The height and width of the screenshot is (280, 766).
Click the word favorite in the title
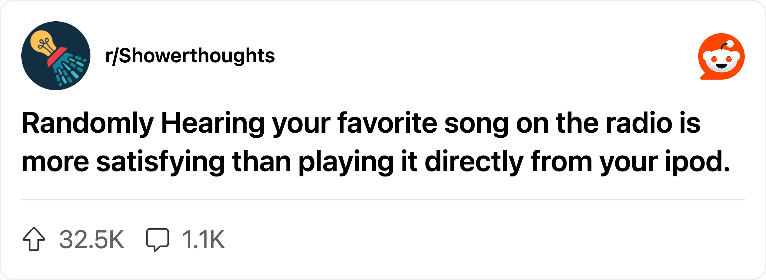(x=387, y=123)
